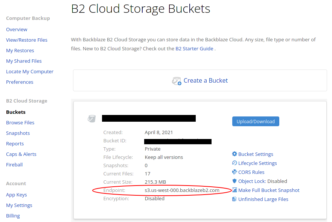Image resolution: width=332 pixels, height=222 pixels.
Task: Click the CORS Rules icon
Action: click(x=235, y=172)
